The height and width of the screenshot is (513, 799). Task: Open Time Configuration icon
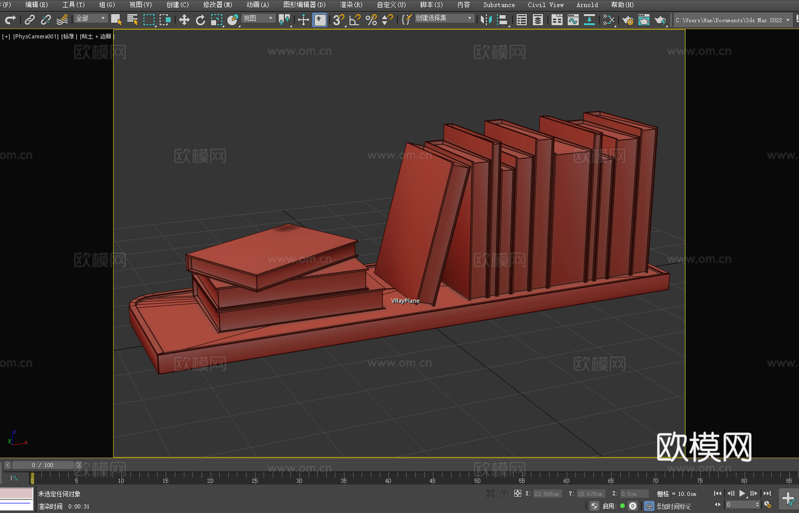point(768,504)
